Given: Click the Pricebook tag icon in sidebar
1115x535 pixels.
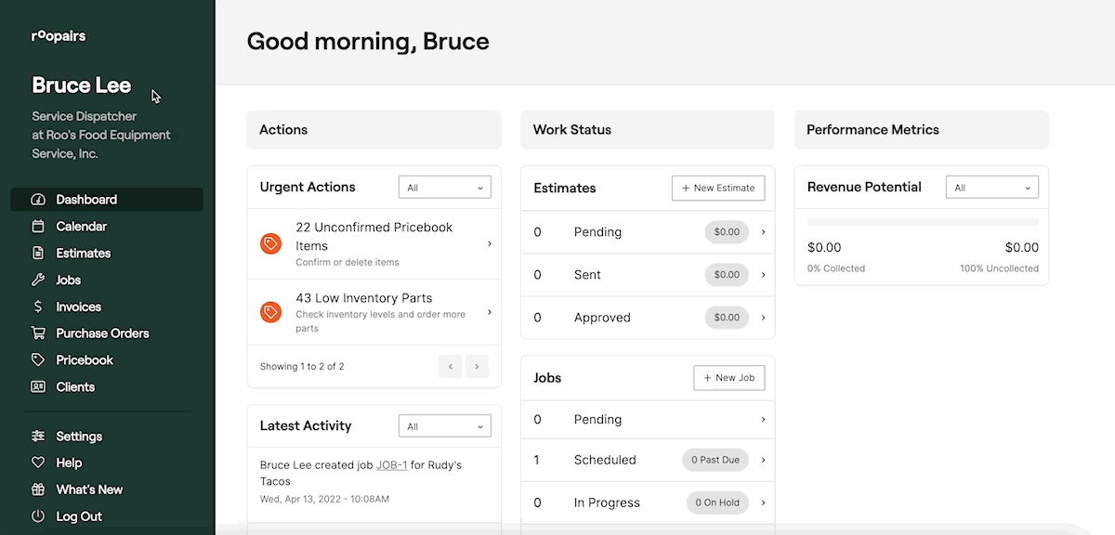Looking at the screenshot, I should [x=38, y=360].
